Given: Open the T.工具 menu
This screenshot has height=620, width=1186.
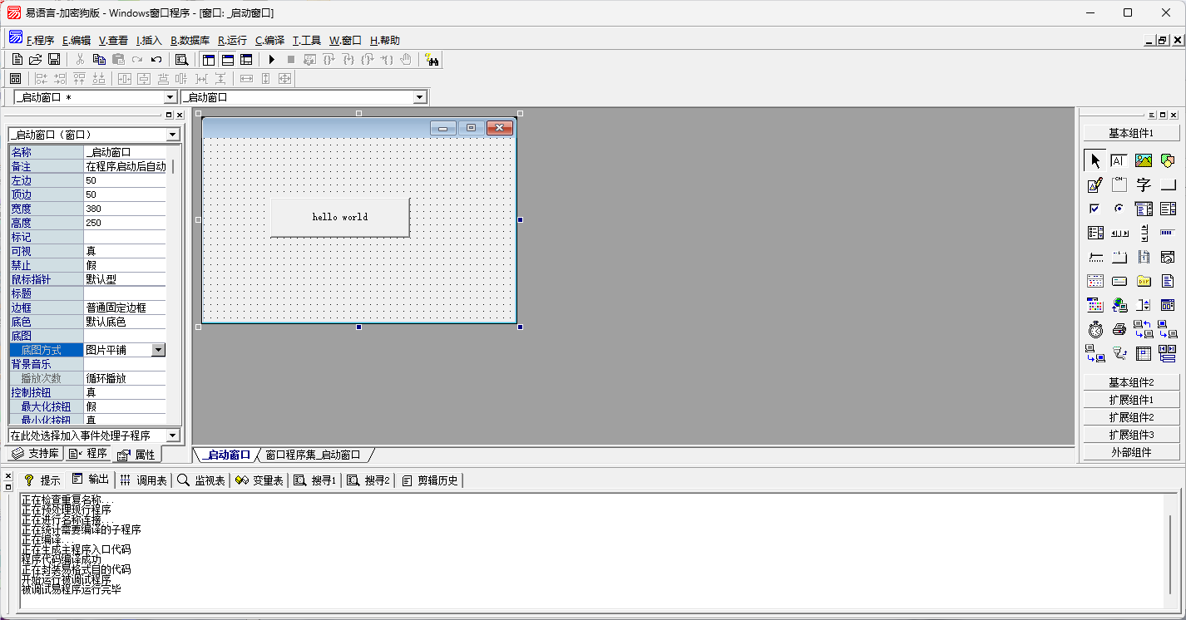Looking at the screenshot, I should tap(306, 40).
